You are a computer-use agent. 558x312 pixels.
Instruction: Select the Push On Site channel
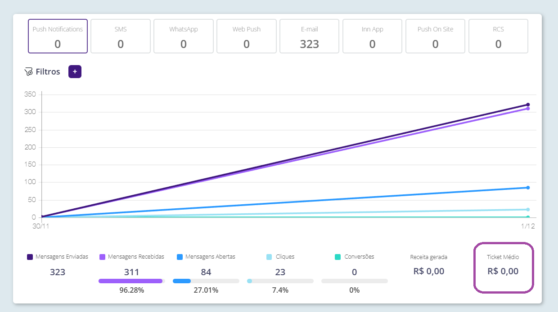point(436,36)
